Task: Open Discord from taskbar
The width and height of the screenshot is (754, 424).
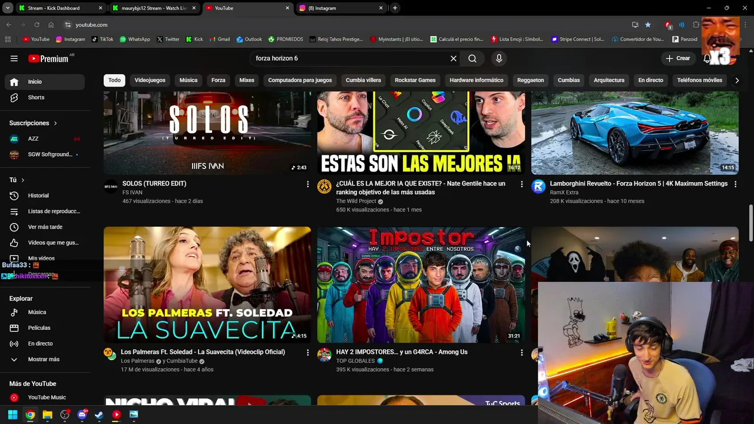Action: pos(82,415)
